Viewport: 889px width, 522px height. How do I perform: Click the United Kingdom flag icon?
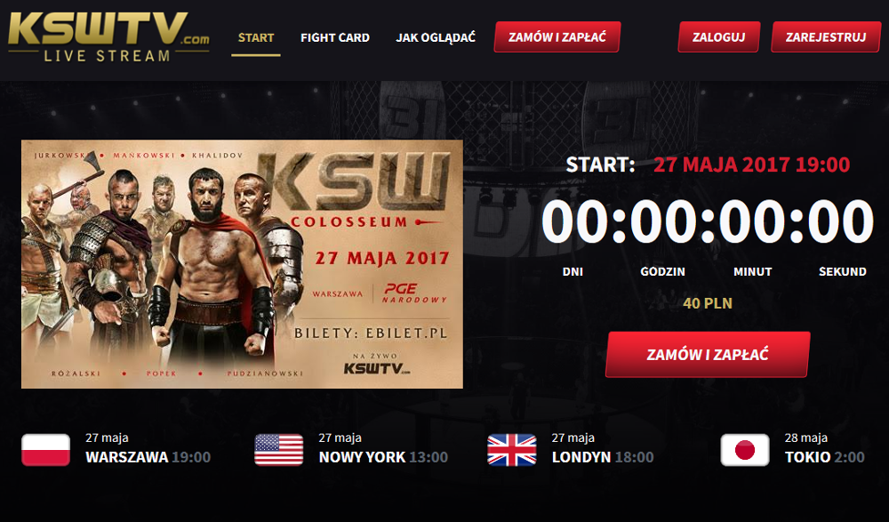click(x=512, y=450)
